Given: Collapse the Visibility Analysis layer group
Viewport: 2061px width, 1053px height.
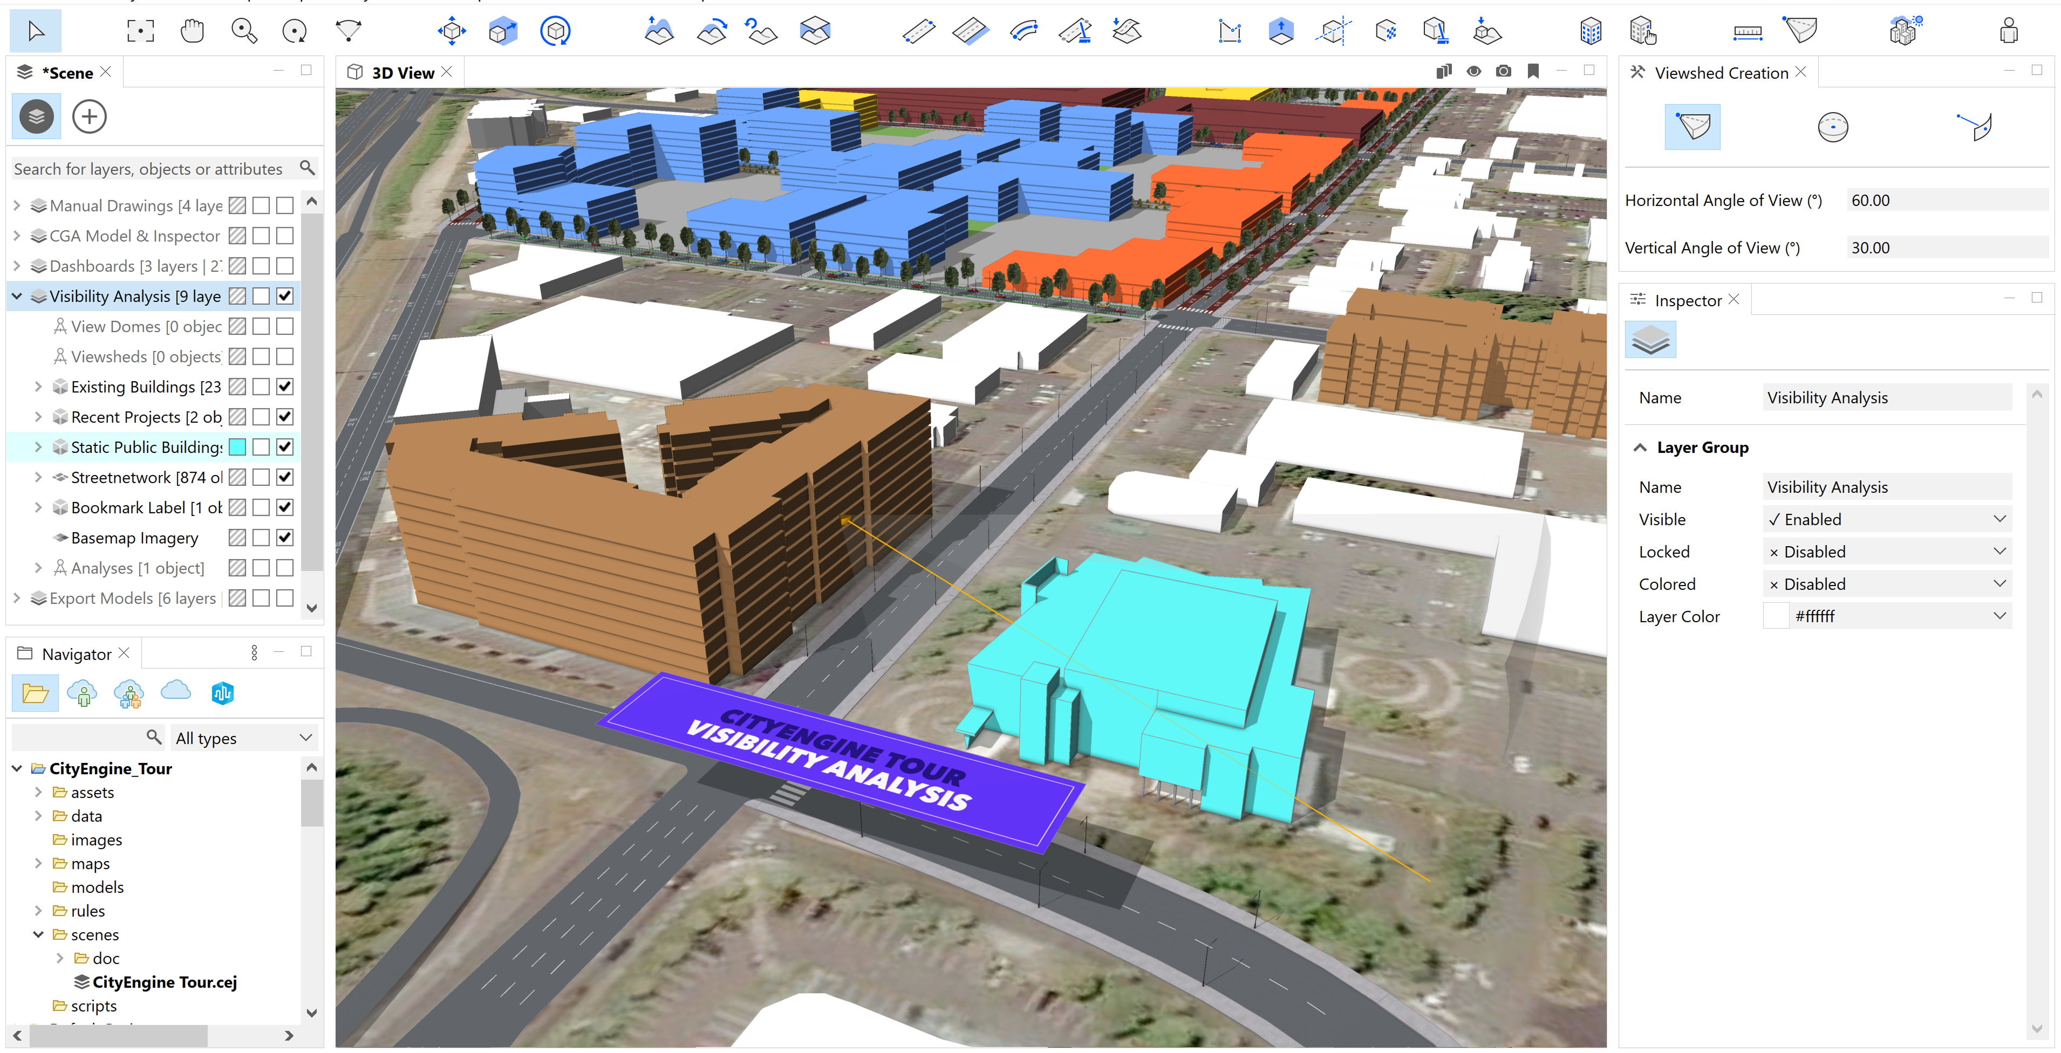Looking at the screenshot, I should (x=17, y=297).
